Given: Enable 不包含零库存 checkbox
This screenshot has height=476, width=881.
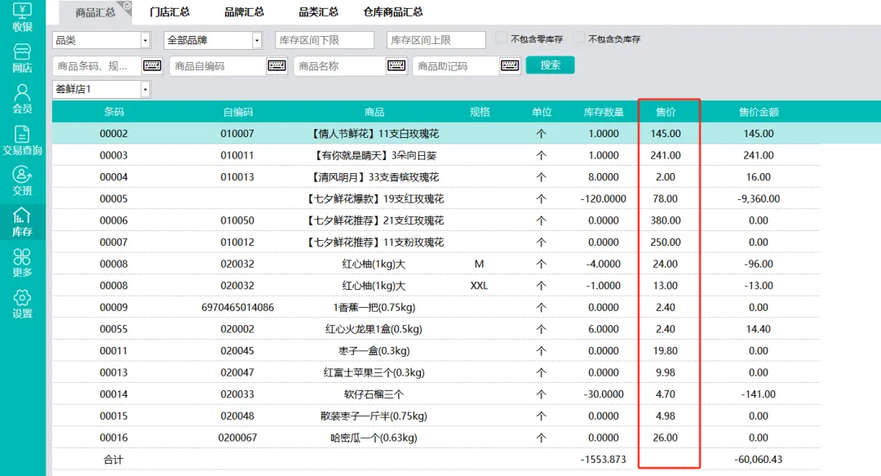Looking at the screenshot, I should pyautogui.click(x=502, y=38).
